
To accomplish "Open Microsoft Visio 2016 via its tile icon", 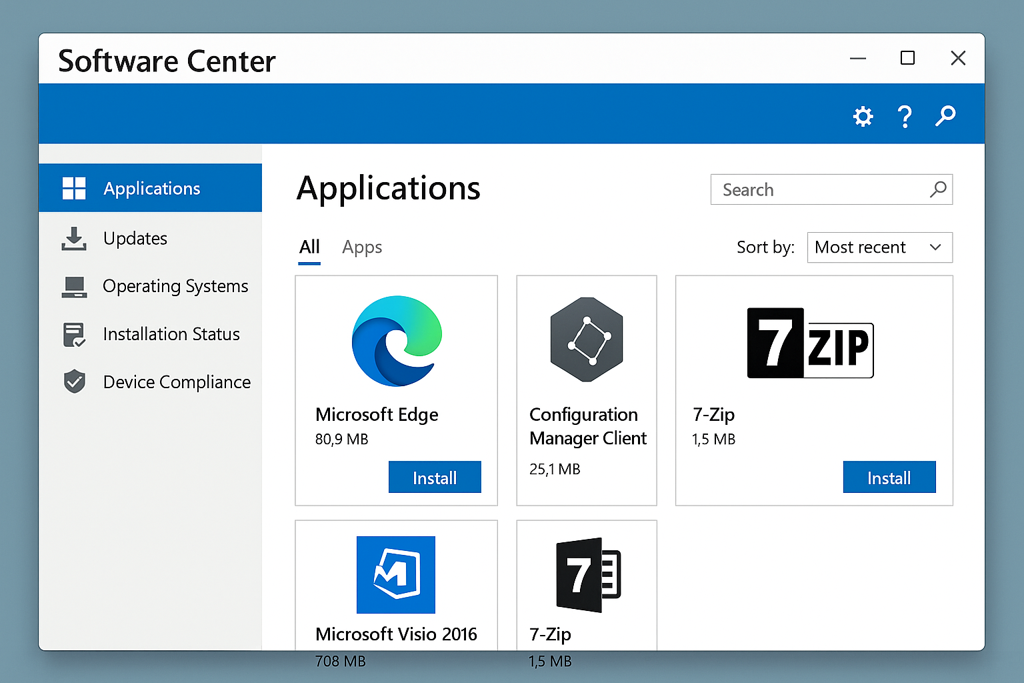I will click(x=396, y=574).
